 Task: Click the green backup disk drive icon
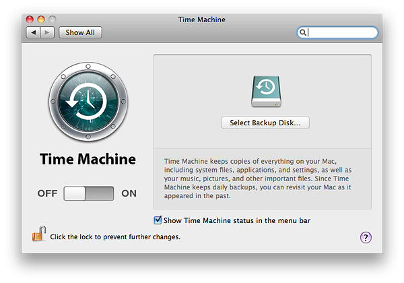[x=265, y=92]
